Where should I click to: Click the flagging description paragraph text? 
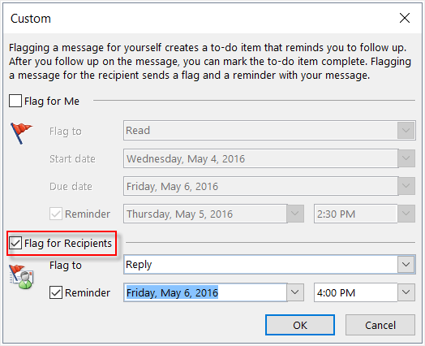(210, 62)
